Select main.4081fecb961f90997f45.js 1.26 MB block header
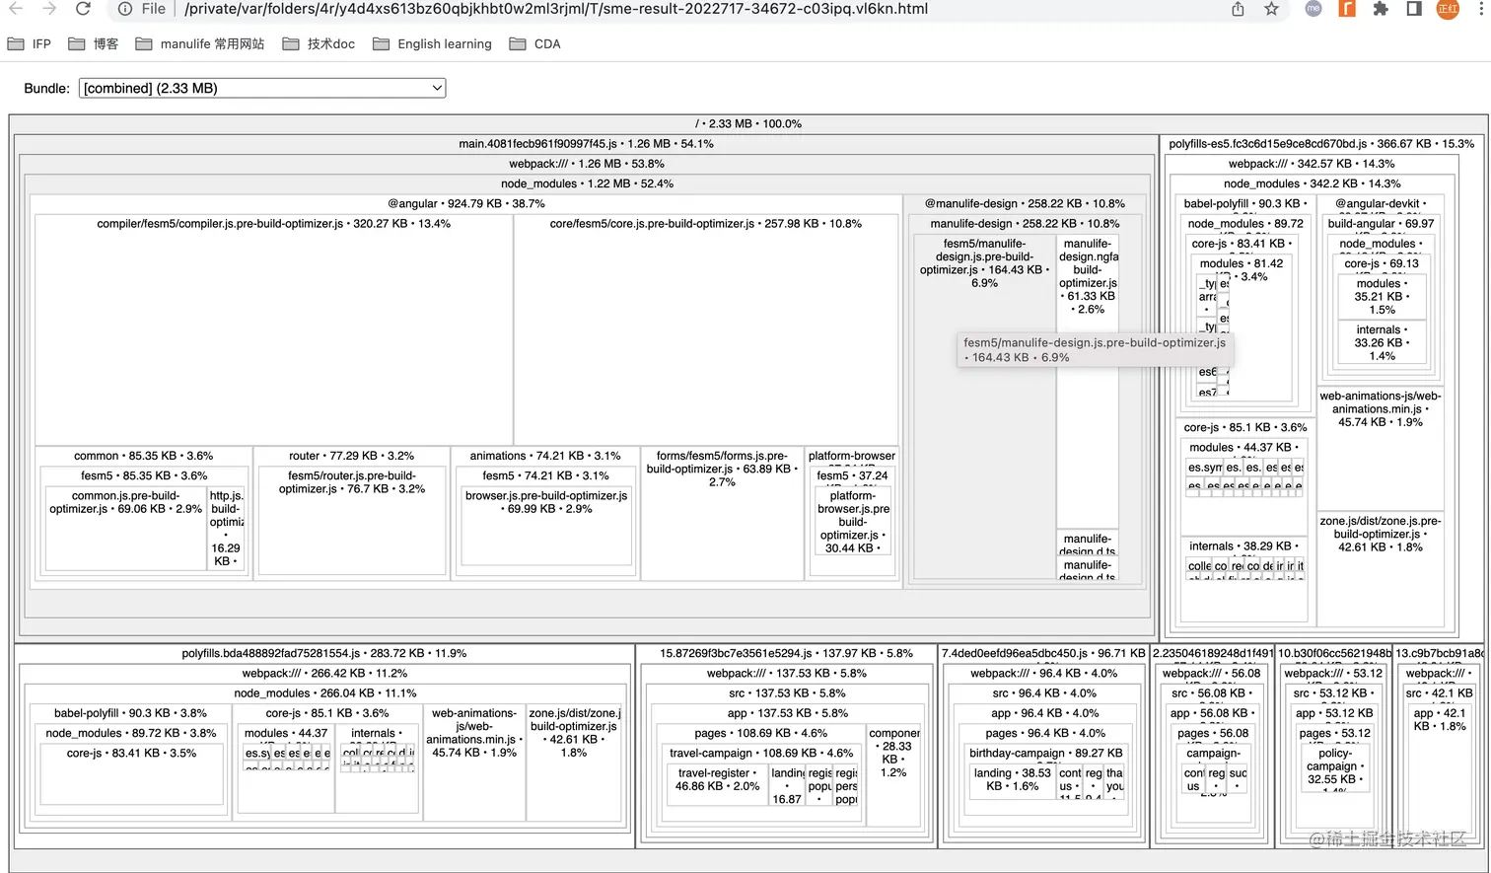Viewport: 1491px width, 873px height. [x=586, y=144]
